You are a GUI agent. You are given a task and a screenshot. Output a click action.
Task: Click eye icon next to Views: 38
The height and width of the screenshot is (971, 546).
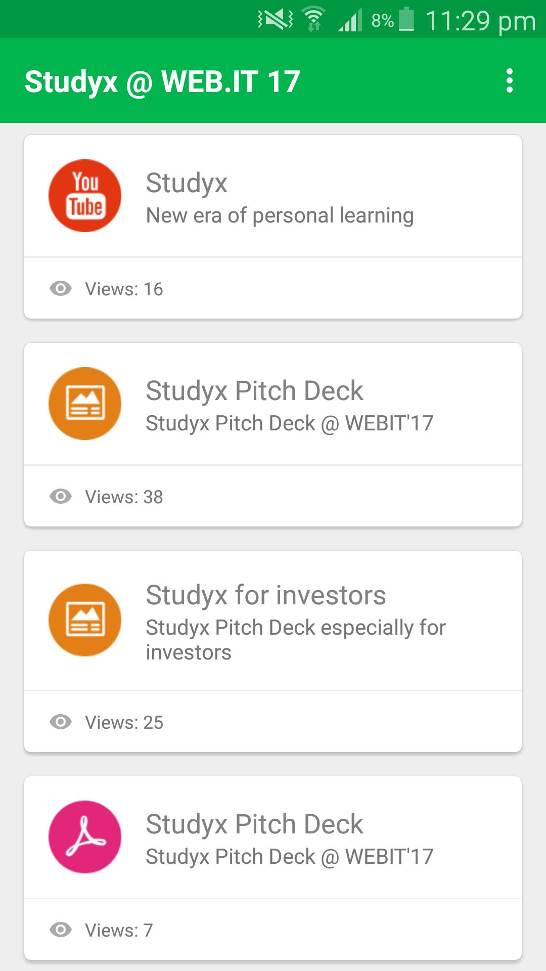pyautogui.click(x=61, y=497)
